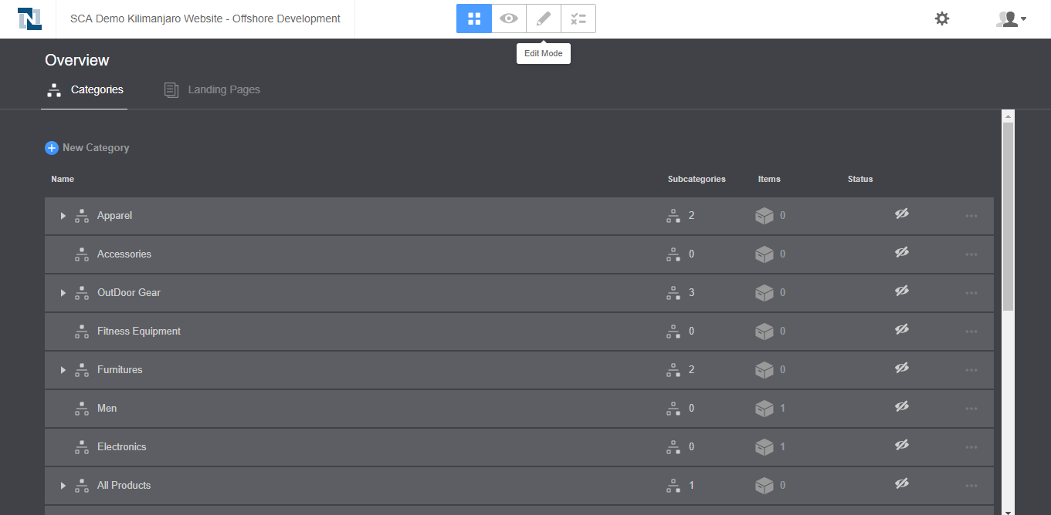Image resolution: width=1051 pixels, height=515 pixels.
Task: Open the settings gear icon
Action: click(x=942, y=19)
